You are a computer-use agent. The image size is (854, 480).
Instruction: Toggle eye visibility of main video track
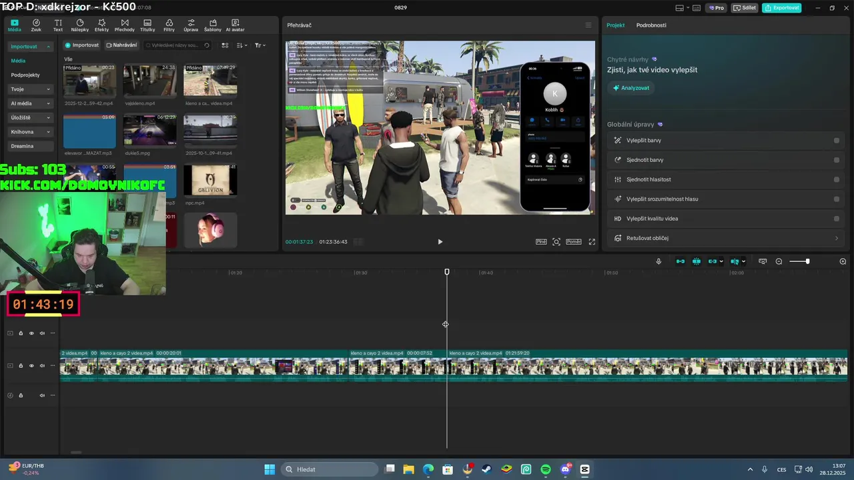(31, 366)
